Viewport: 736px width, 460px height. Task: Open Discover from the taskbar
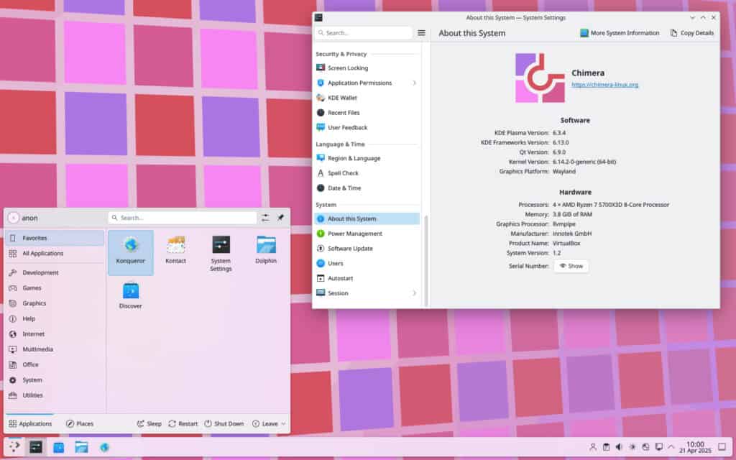pos(59,447)
